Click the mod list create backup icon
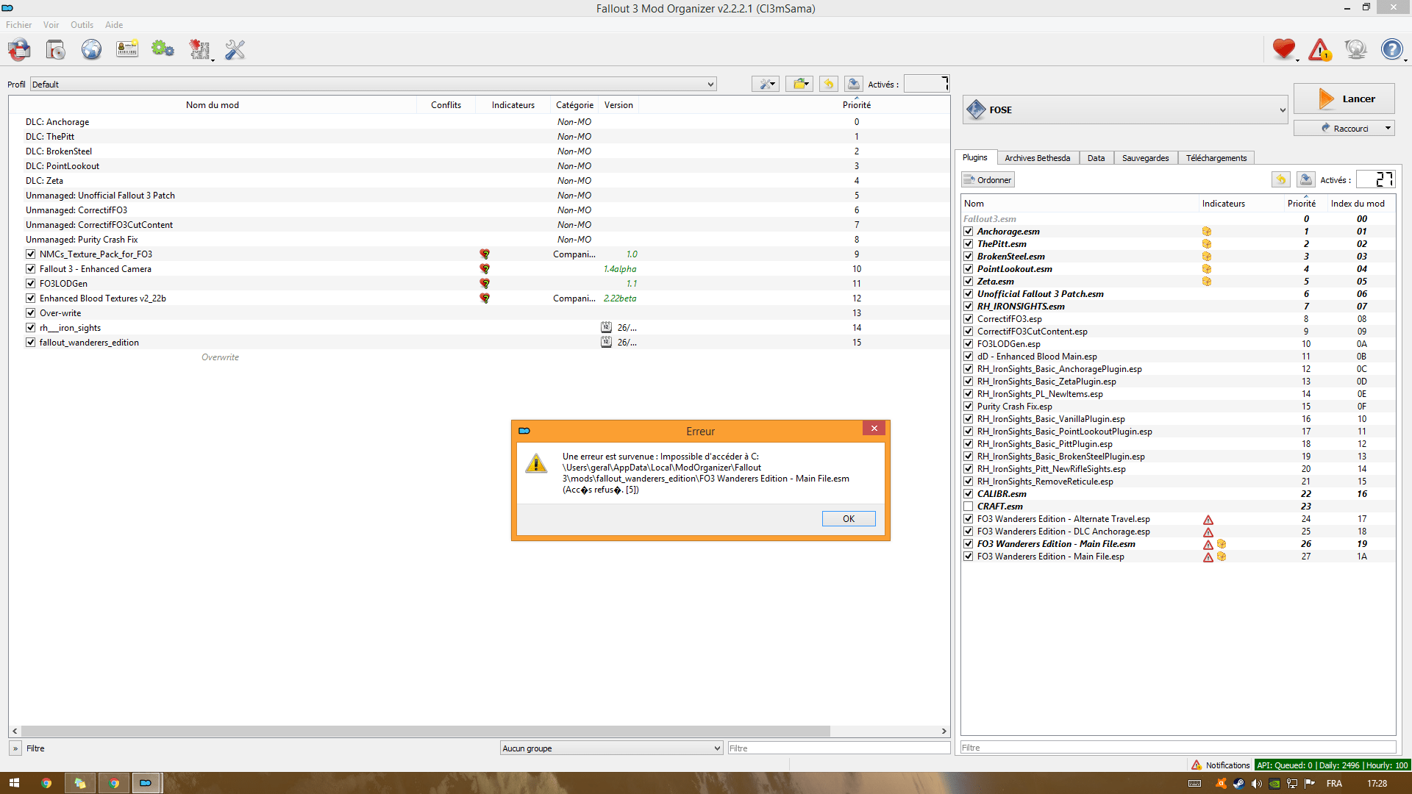Screen dimensions: 1412x794 854,84
